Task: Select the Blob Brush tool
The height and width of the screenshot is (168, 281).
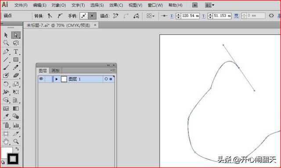Action: [6, 75]
